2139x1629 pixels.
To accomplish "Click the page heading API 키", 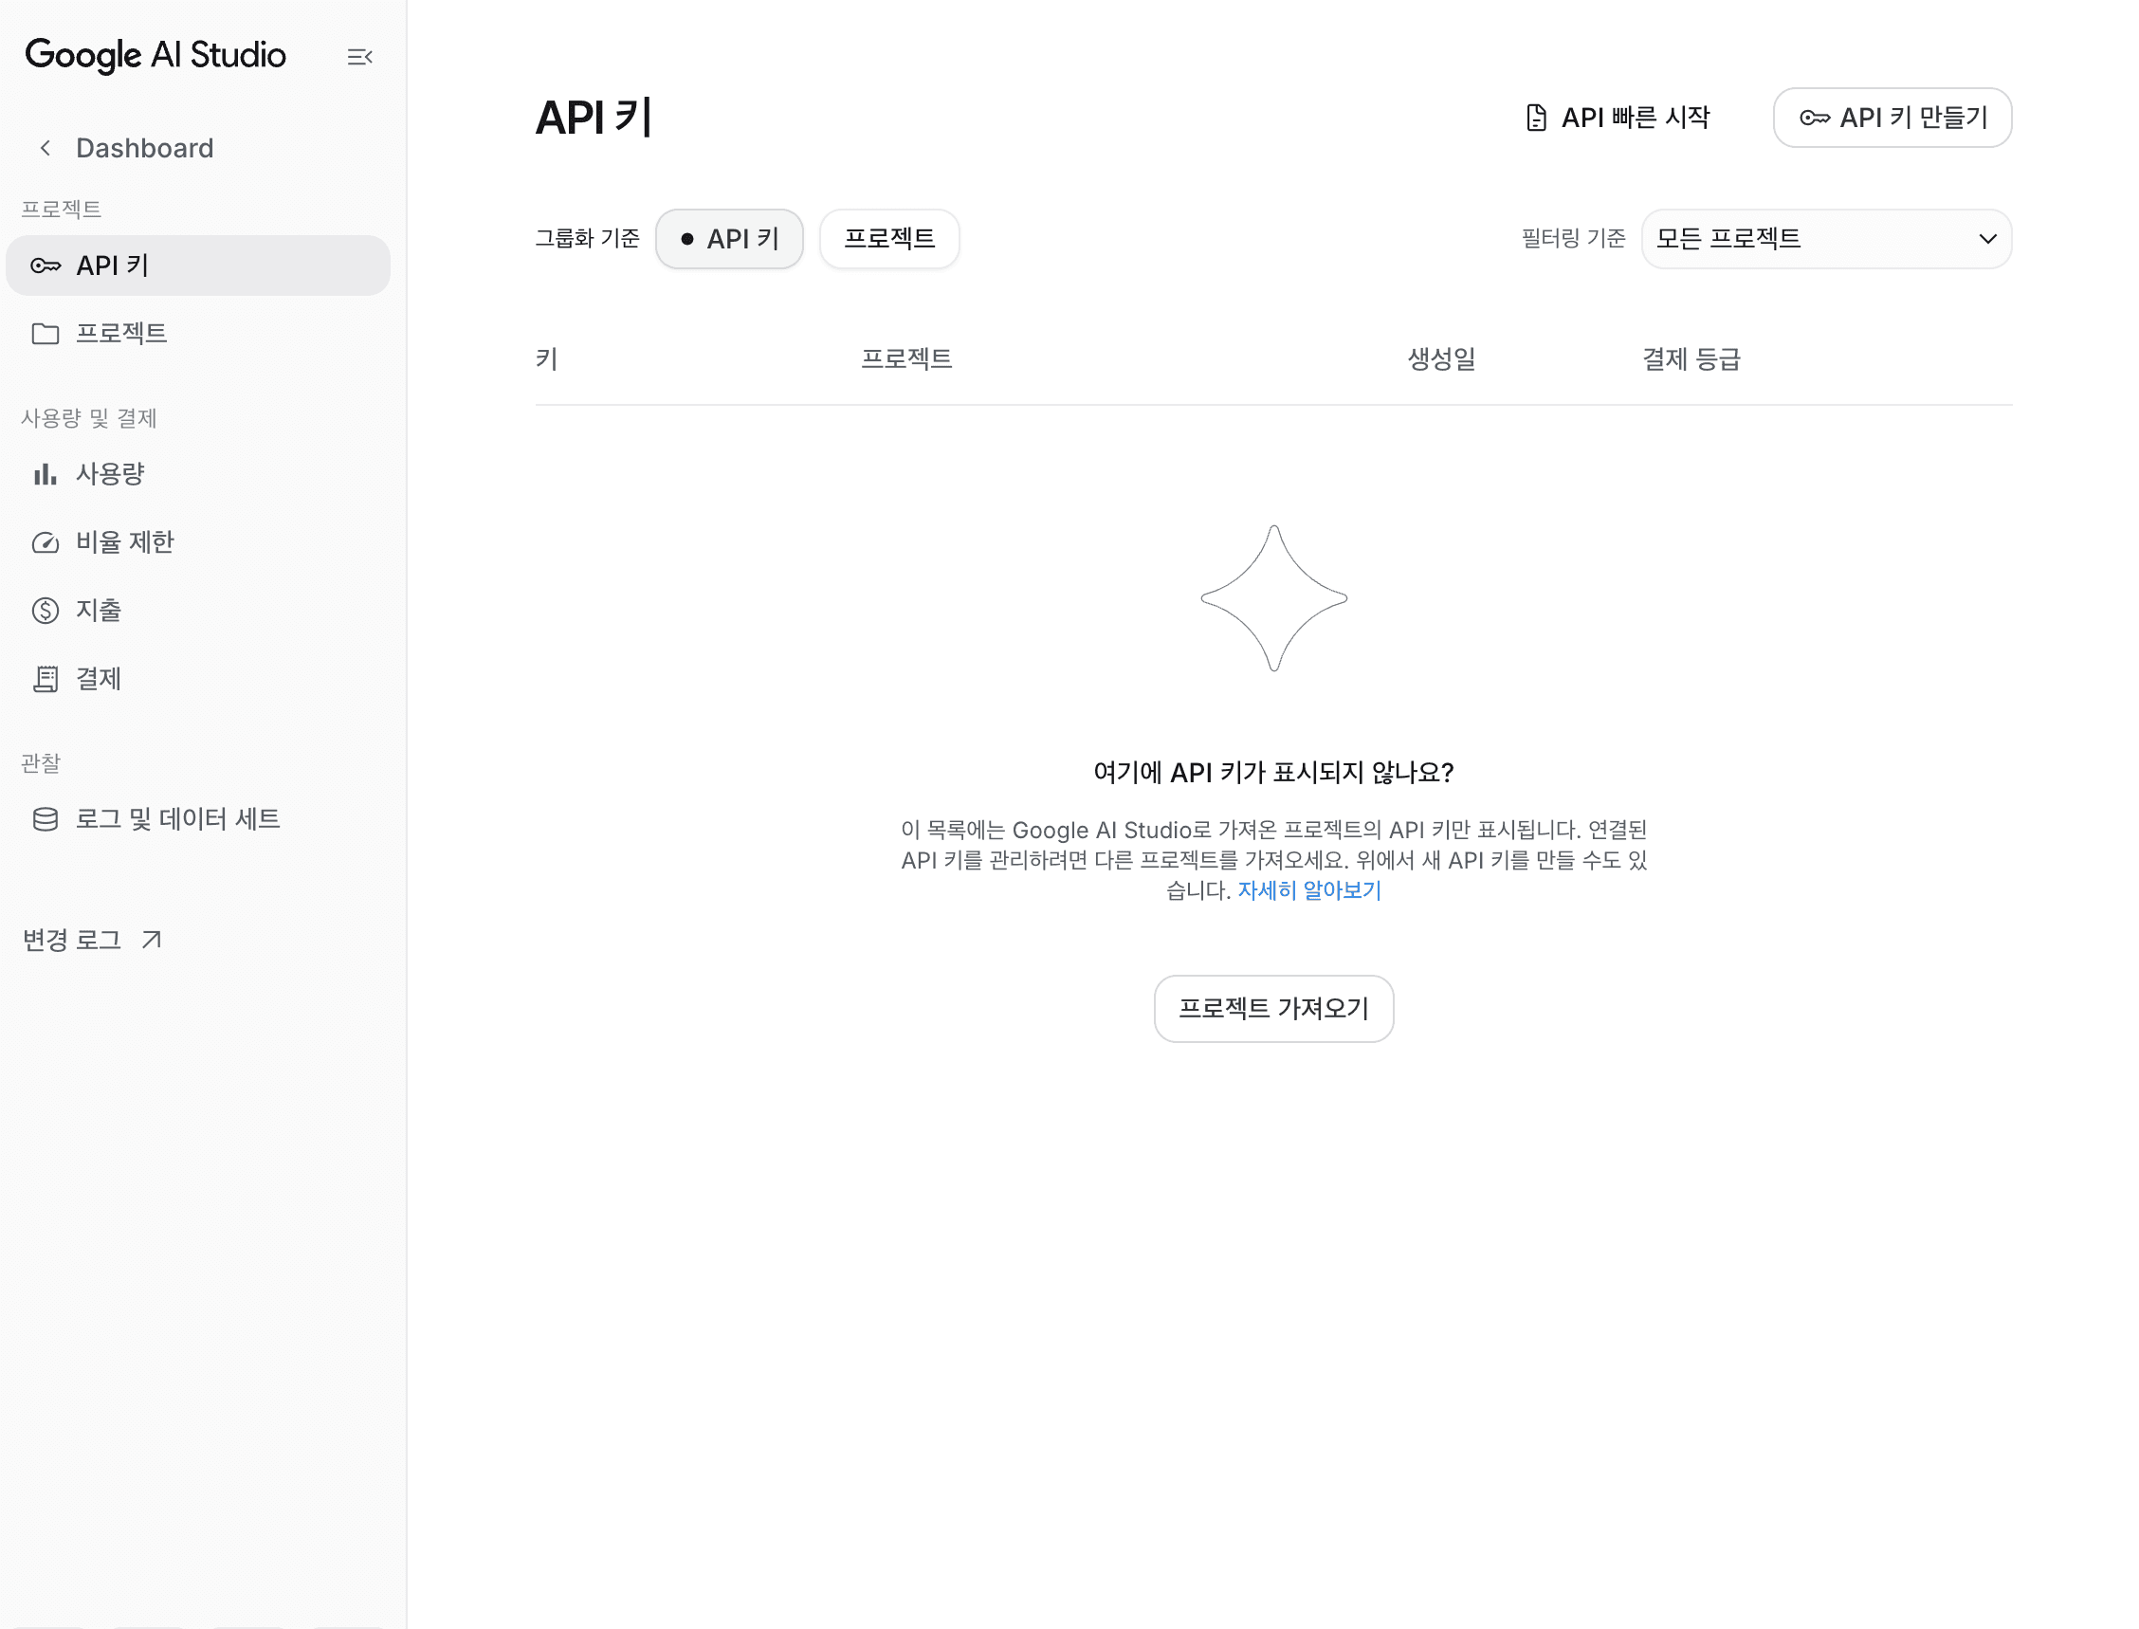I will (594, 118).
